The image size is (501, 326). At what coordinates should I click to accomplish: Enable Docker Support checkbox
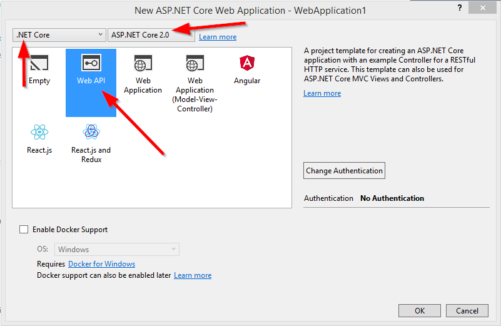click(24, 230)
